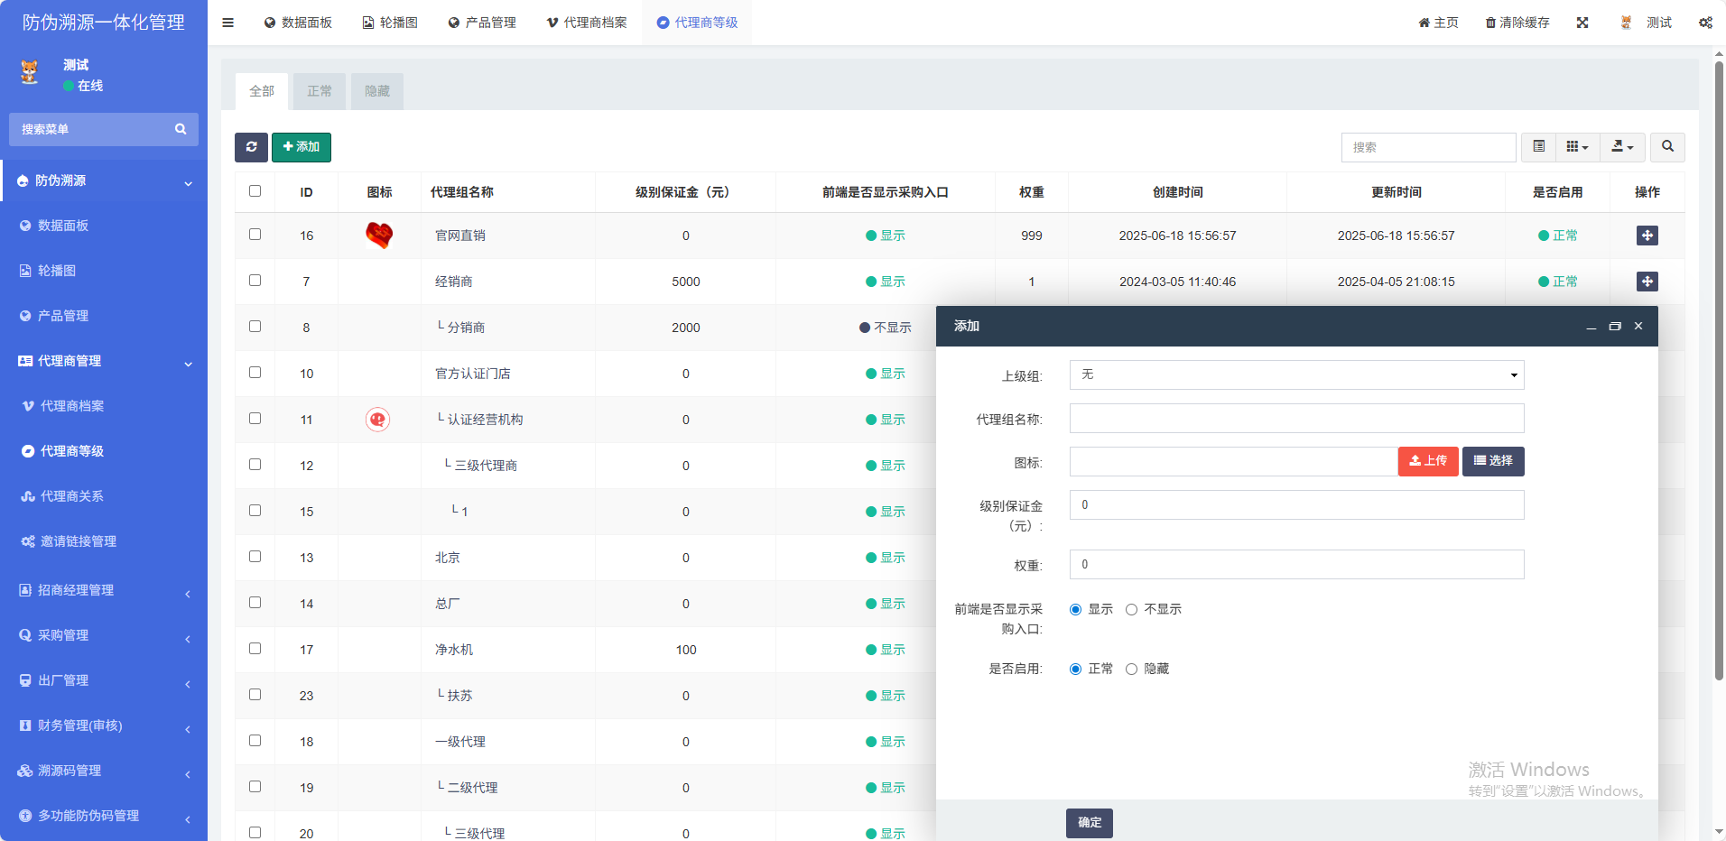Click the fullscreen icon in top bar
Image resolution: width=1726 pixels, height=841 pixels.
tap(1582, 23)
